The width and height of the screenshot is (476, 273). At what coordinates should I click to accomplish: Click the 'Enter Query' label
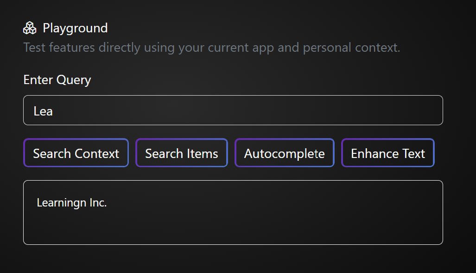(57, 80)
